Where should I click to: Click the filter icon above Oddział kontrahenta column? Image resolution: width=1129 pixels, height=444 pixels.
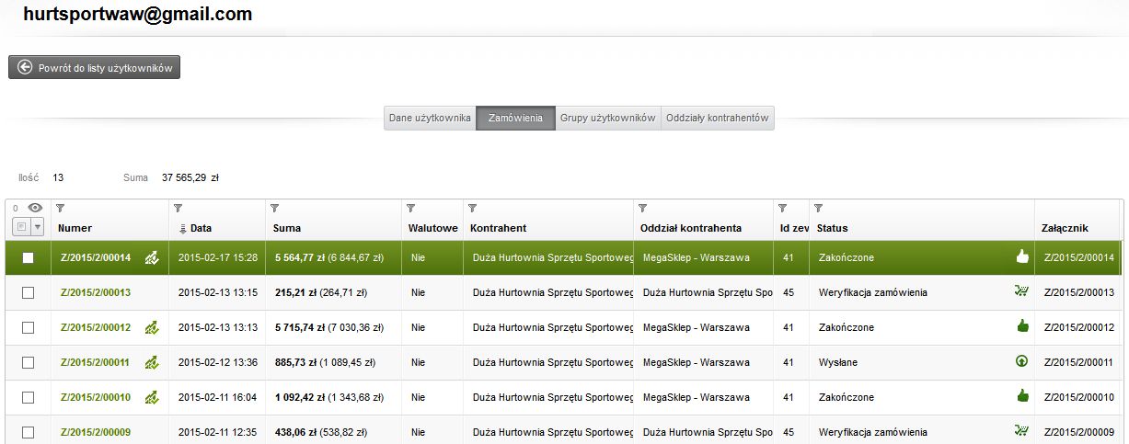pos(643,209)
